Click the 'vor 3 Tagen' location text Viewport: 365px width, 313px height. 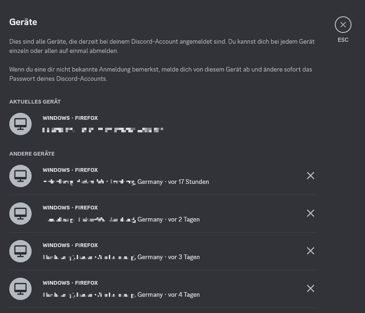tap(121, 257)
